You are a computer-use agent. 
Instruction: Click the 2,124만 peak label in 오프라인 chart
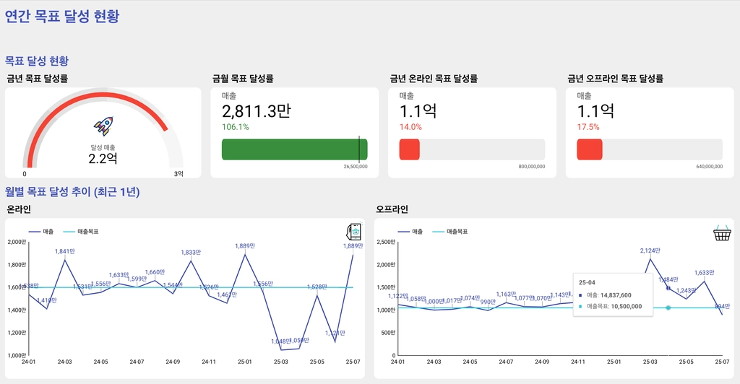click(650, 250)
